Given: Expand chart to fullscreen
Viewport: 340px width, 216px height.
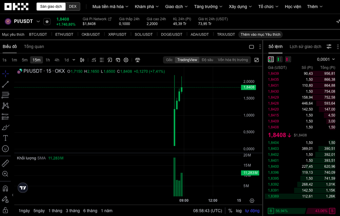Looking at the screenshot, I should pyautogui.click(x=257, y=60).
